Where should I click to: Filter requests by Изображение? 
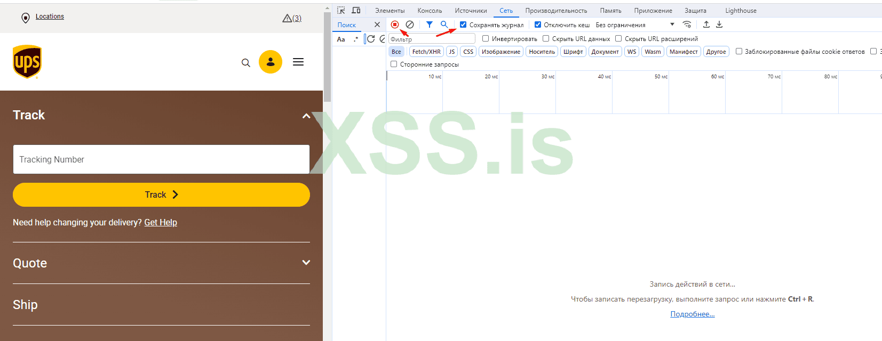click(501, 52)
